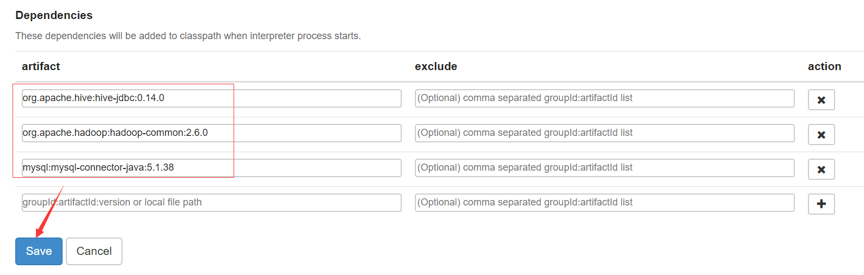Click the empty groupId:artifactId:version artifact field
The image size is (864, 275).
click(x=211, y=203)
